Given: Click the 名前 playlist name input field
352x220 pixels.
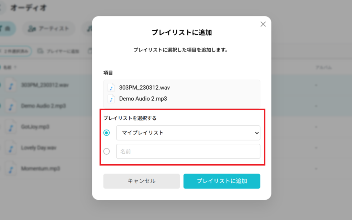Looking at the screenshot, I should pos(188,151).
